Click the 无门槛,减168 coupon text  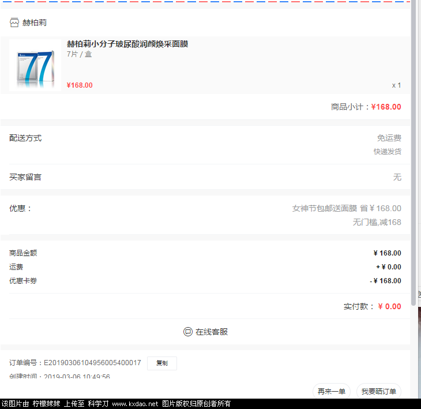377,222
